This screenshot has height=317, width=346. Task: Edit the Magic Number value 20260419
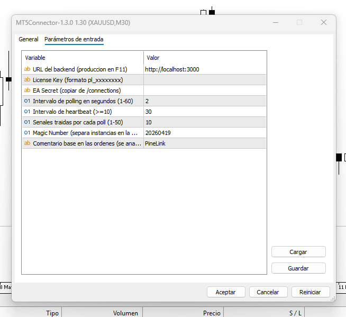pos(205,133)
